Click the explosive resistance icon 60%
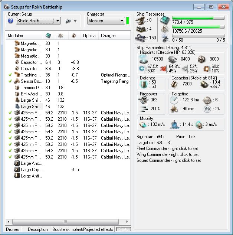 [x=207, y=68]
